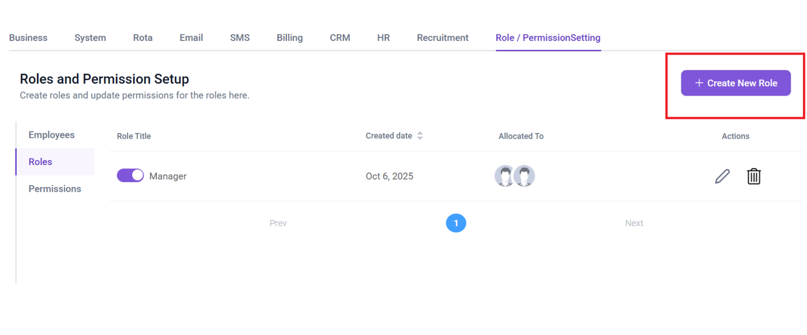The width and height of the screenshot is (807, 335).
Task: Go to page 1 in pagination
Action: 456,223
